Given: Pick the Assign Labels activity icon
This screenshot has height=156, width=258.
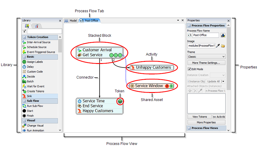Looking at the screenshot, I should tap(24, 62).
